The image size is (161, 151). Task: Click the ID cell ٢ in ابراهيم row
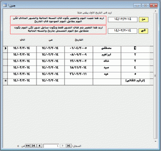pos(135,56)
